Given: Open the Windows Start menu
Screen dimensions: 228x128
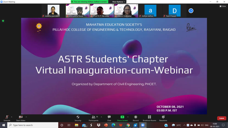Looking at the screenshot, I should pos(4,125).
